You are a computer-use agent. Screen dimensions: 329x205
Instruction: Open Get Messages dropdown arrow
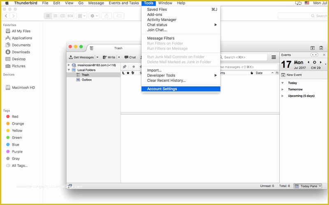97,57
